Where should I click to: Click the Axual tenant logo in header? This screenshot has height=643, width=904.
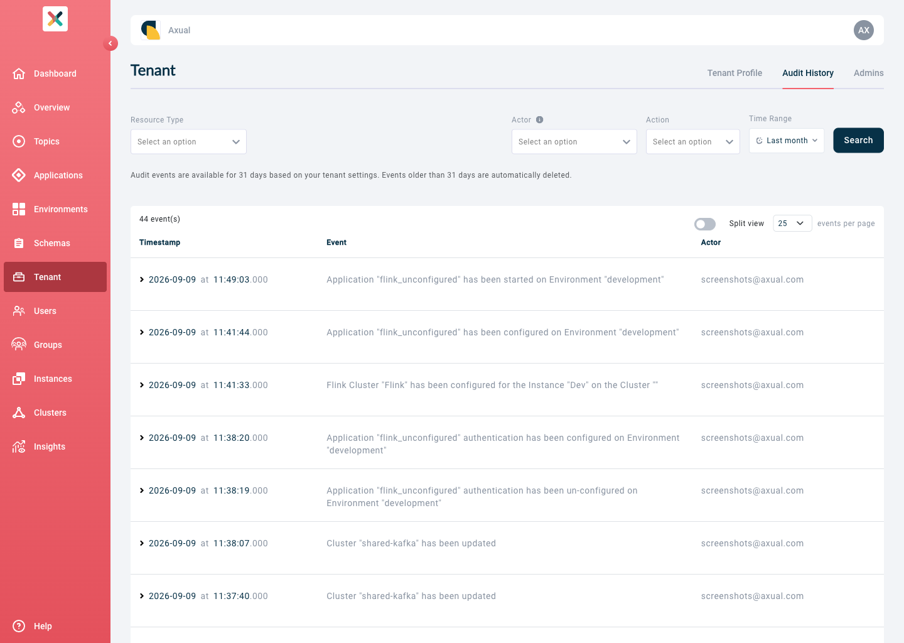151,30
